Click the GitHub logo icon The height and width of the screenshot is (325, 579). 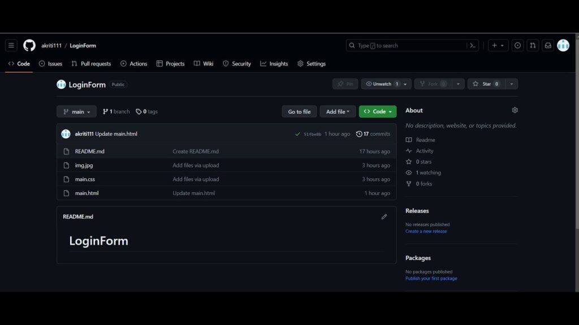point(29,46)
